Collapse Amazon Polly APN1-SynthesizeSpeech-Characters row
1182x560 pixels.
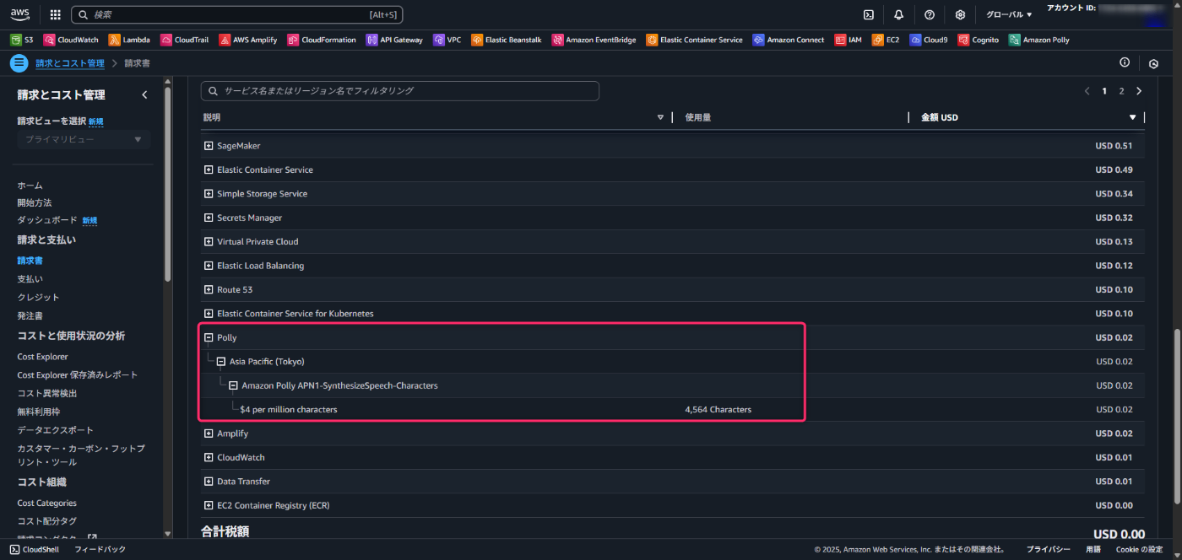[233, 385]
